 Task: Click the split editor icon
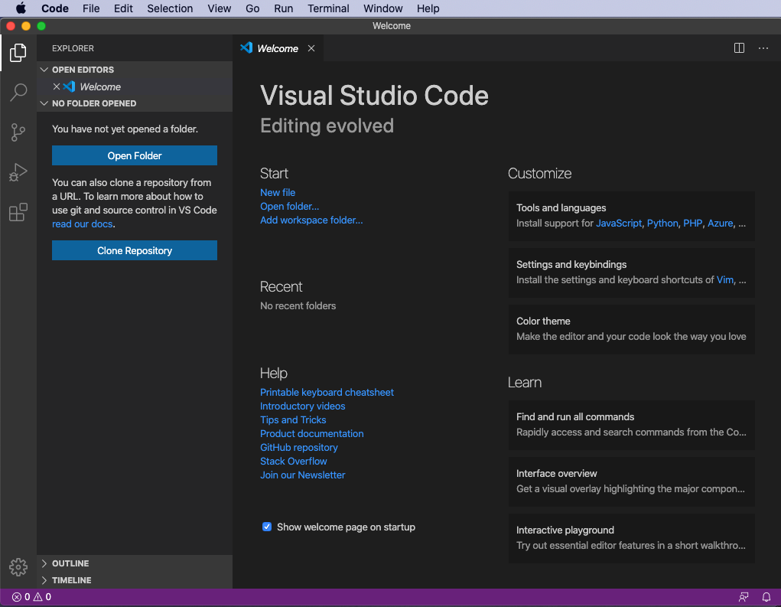739,48
